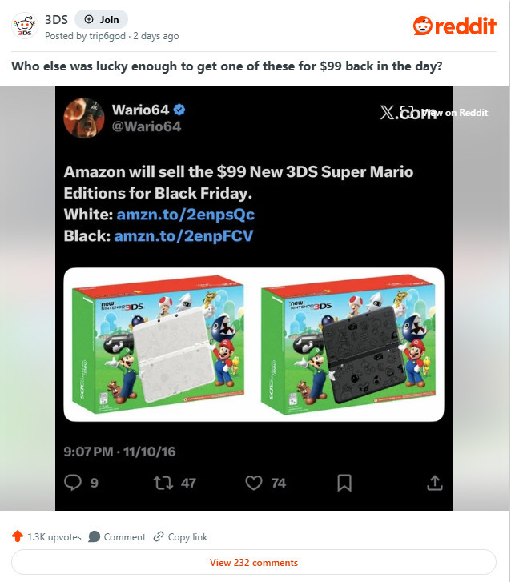Screen dimensions: 511x582
Task: Click the tweet reply speech bubble icon
Action: tap(73, 483)
